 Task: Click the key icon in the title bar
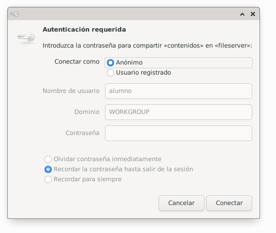point(15,14)
